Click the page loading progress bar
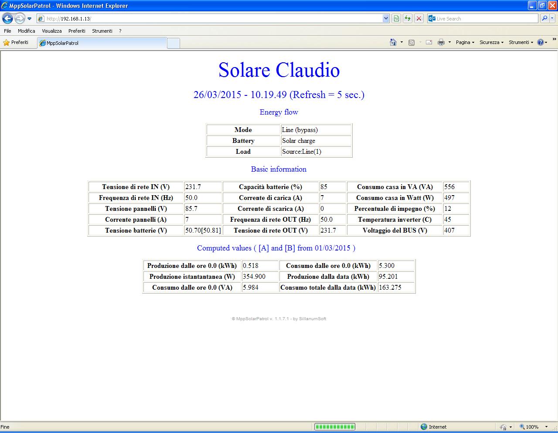This screenshot has width=558, height=433. tap(335, 426)
